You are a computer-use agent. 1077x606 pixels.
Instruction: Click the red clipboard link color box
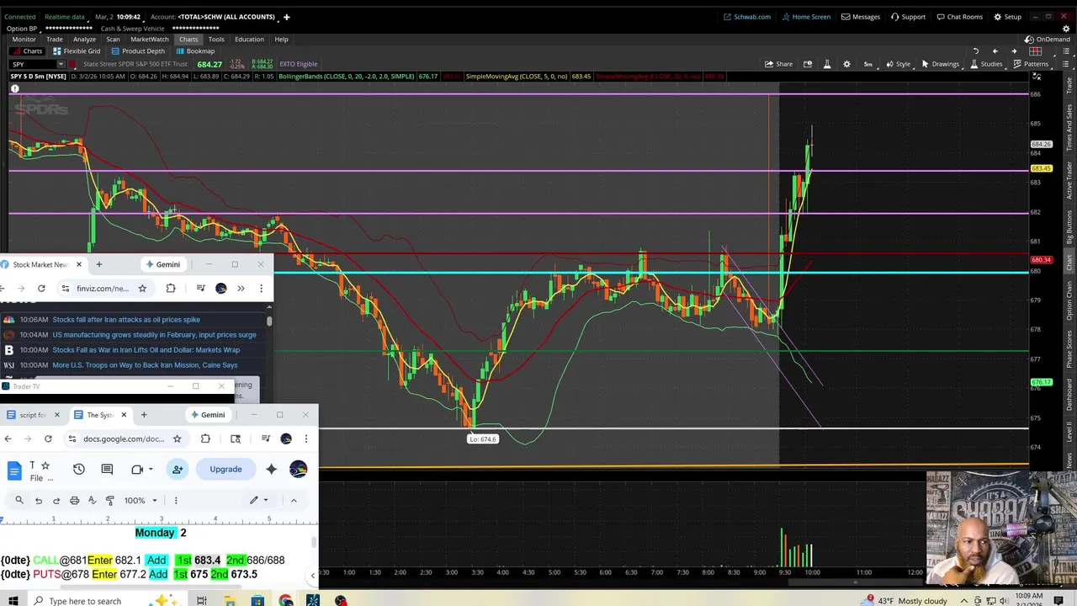[x=71, y=64]
